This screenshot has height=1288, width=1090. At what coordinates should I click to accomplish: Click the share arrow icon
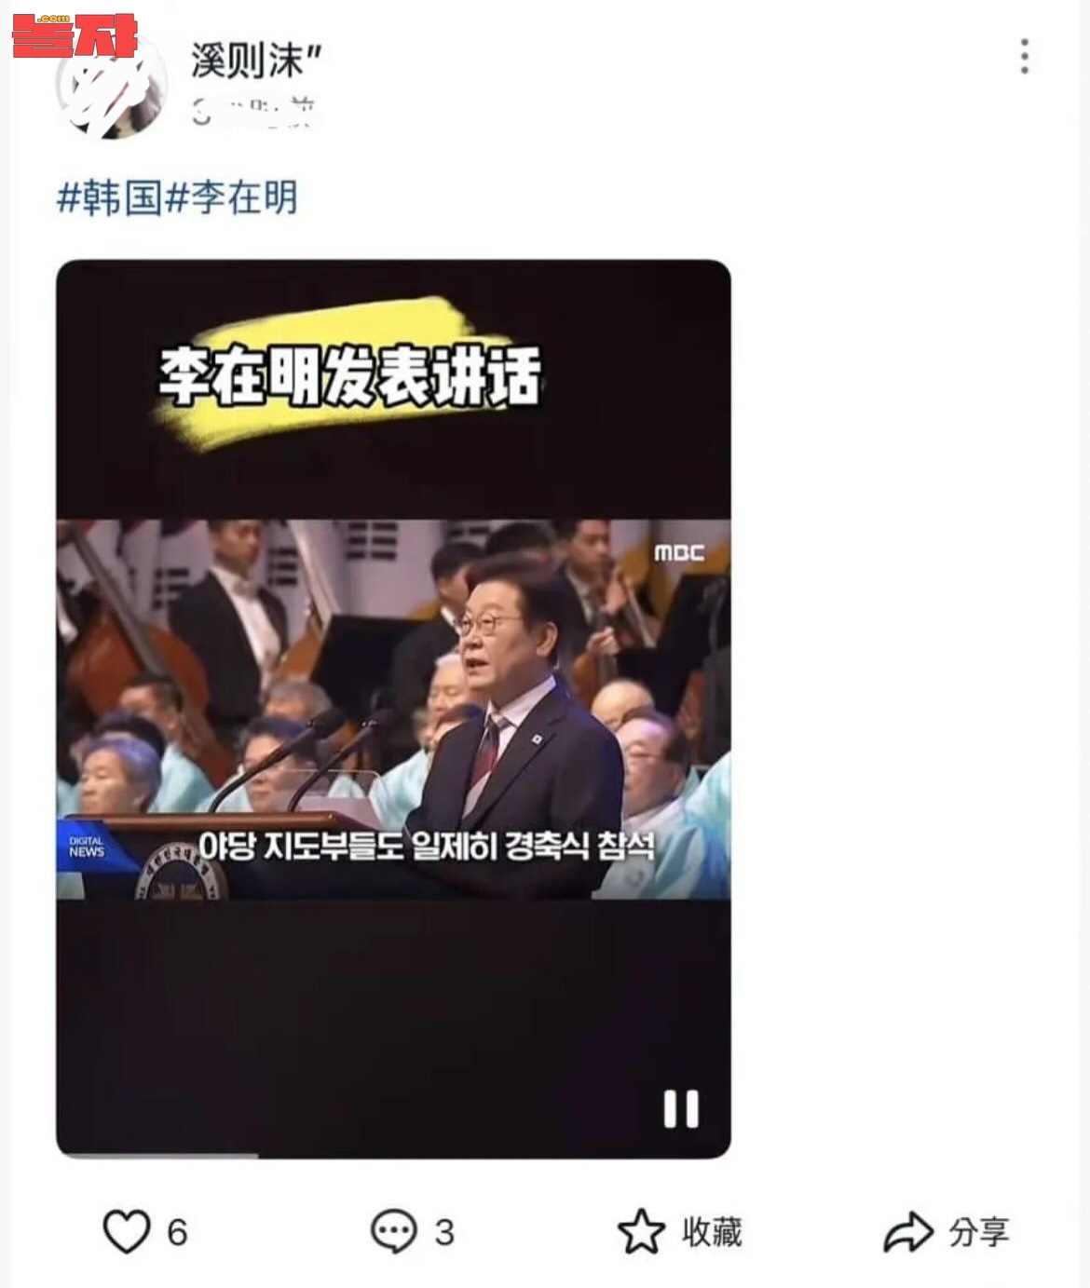pyautogui.click(x=908, y=1232)
